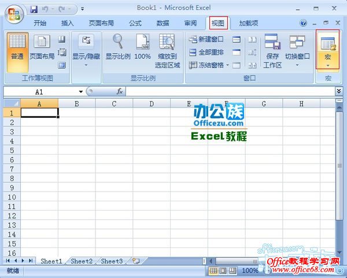Open the 公式 tab
Image resolution: width=347 pixels, height=278 pixels.
pyautogui.click(x=135, y=23)
